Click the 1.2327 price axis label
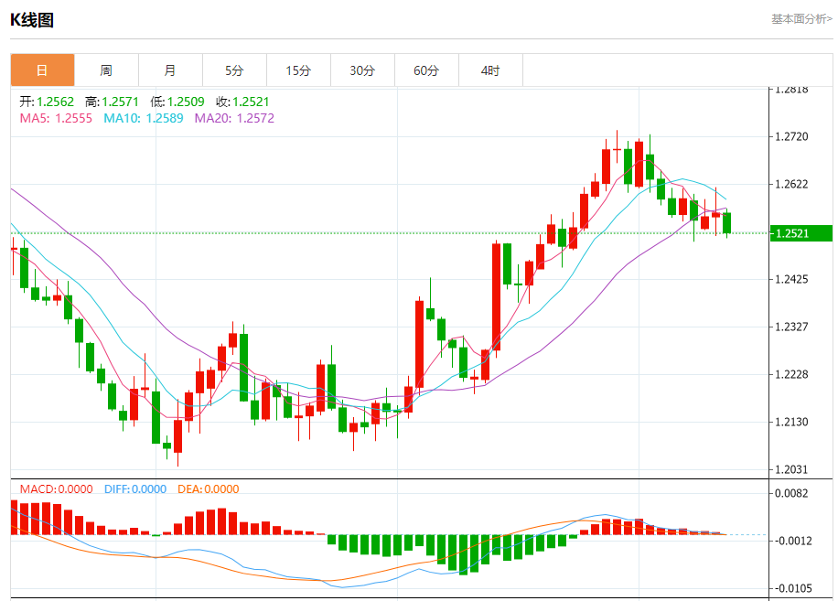 791,327
